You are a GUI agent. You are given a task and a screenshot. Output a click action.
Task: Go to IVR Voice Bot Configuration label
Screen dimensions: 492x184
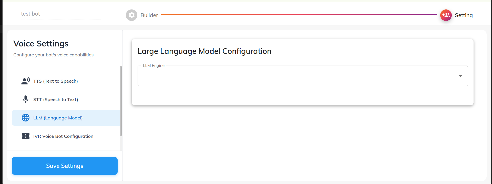click(x=63, y=136)
